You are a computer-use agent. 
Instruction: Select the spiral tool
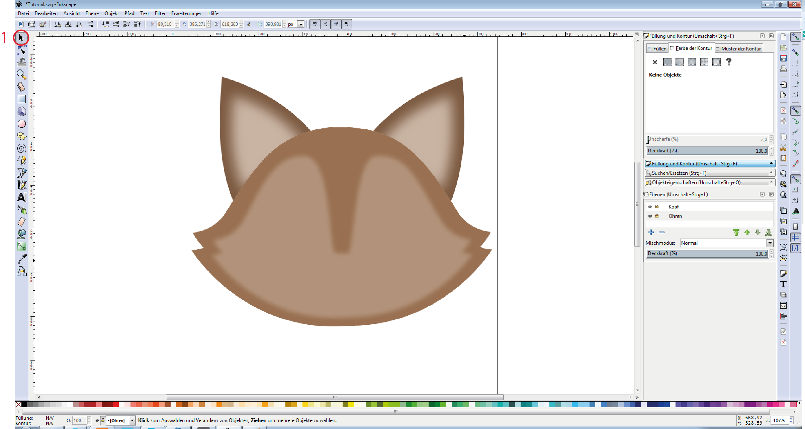coord(21,148)
